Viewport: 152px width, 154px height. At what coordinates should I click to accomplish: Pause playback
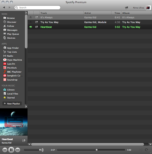click(11, 150)
